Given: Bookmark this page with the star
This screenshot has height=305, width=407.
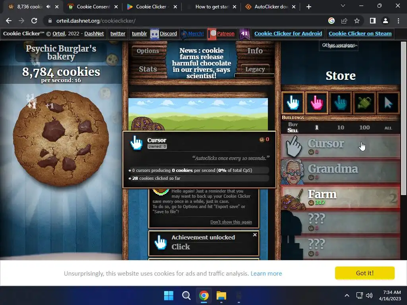Looking at the screenshot, I should coord(357,21).
